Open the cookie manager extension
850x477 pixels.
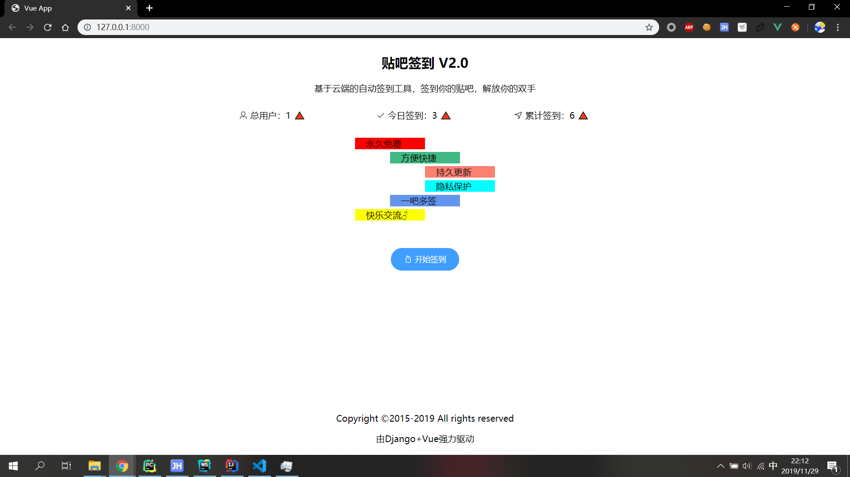[707, 27]
